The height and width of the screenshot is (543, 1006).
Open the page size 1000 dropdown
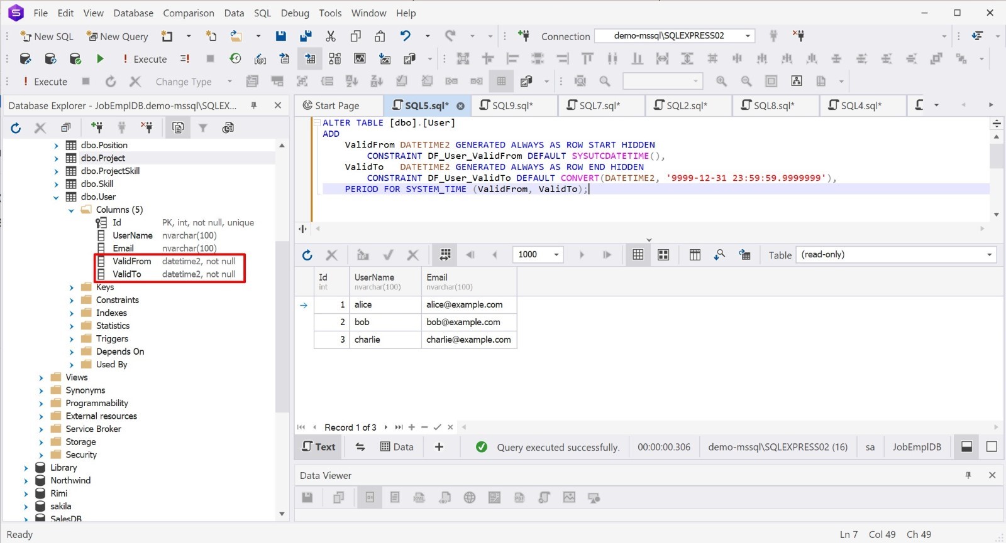tap(556, 255)
